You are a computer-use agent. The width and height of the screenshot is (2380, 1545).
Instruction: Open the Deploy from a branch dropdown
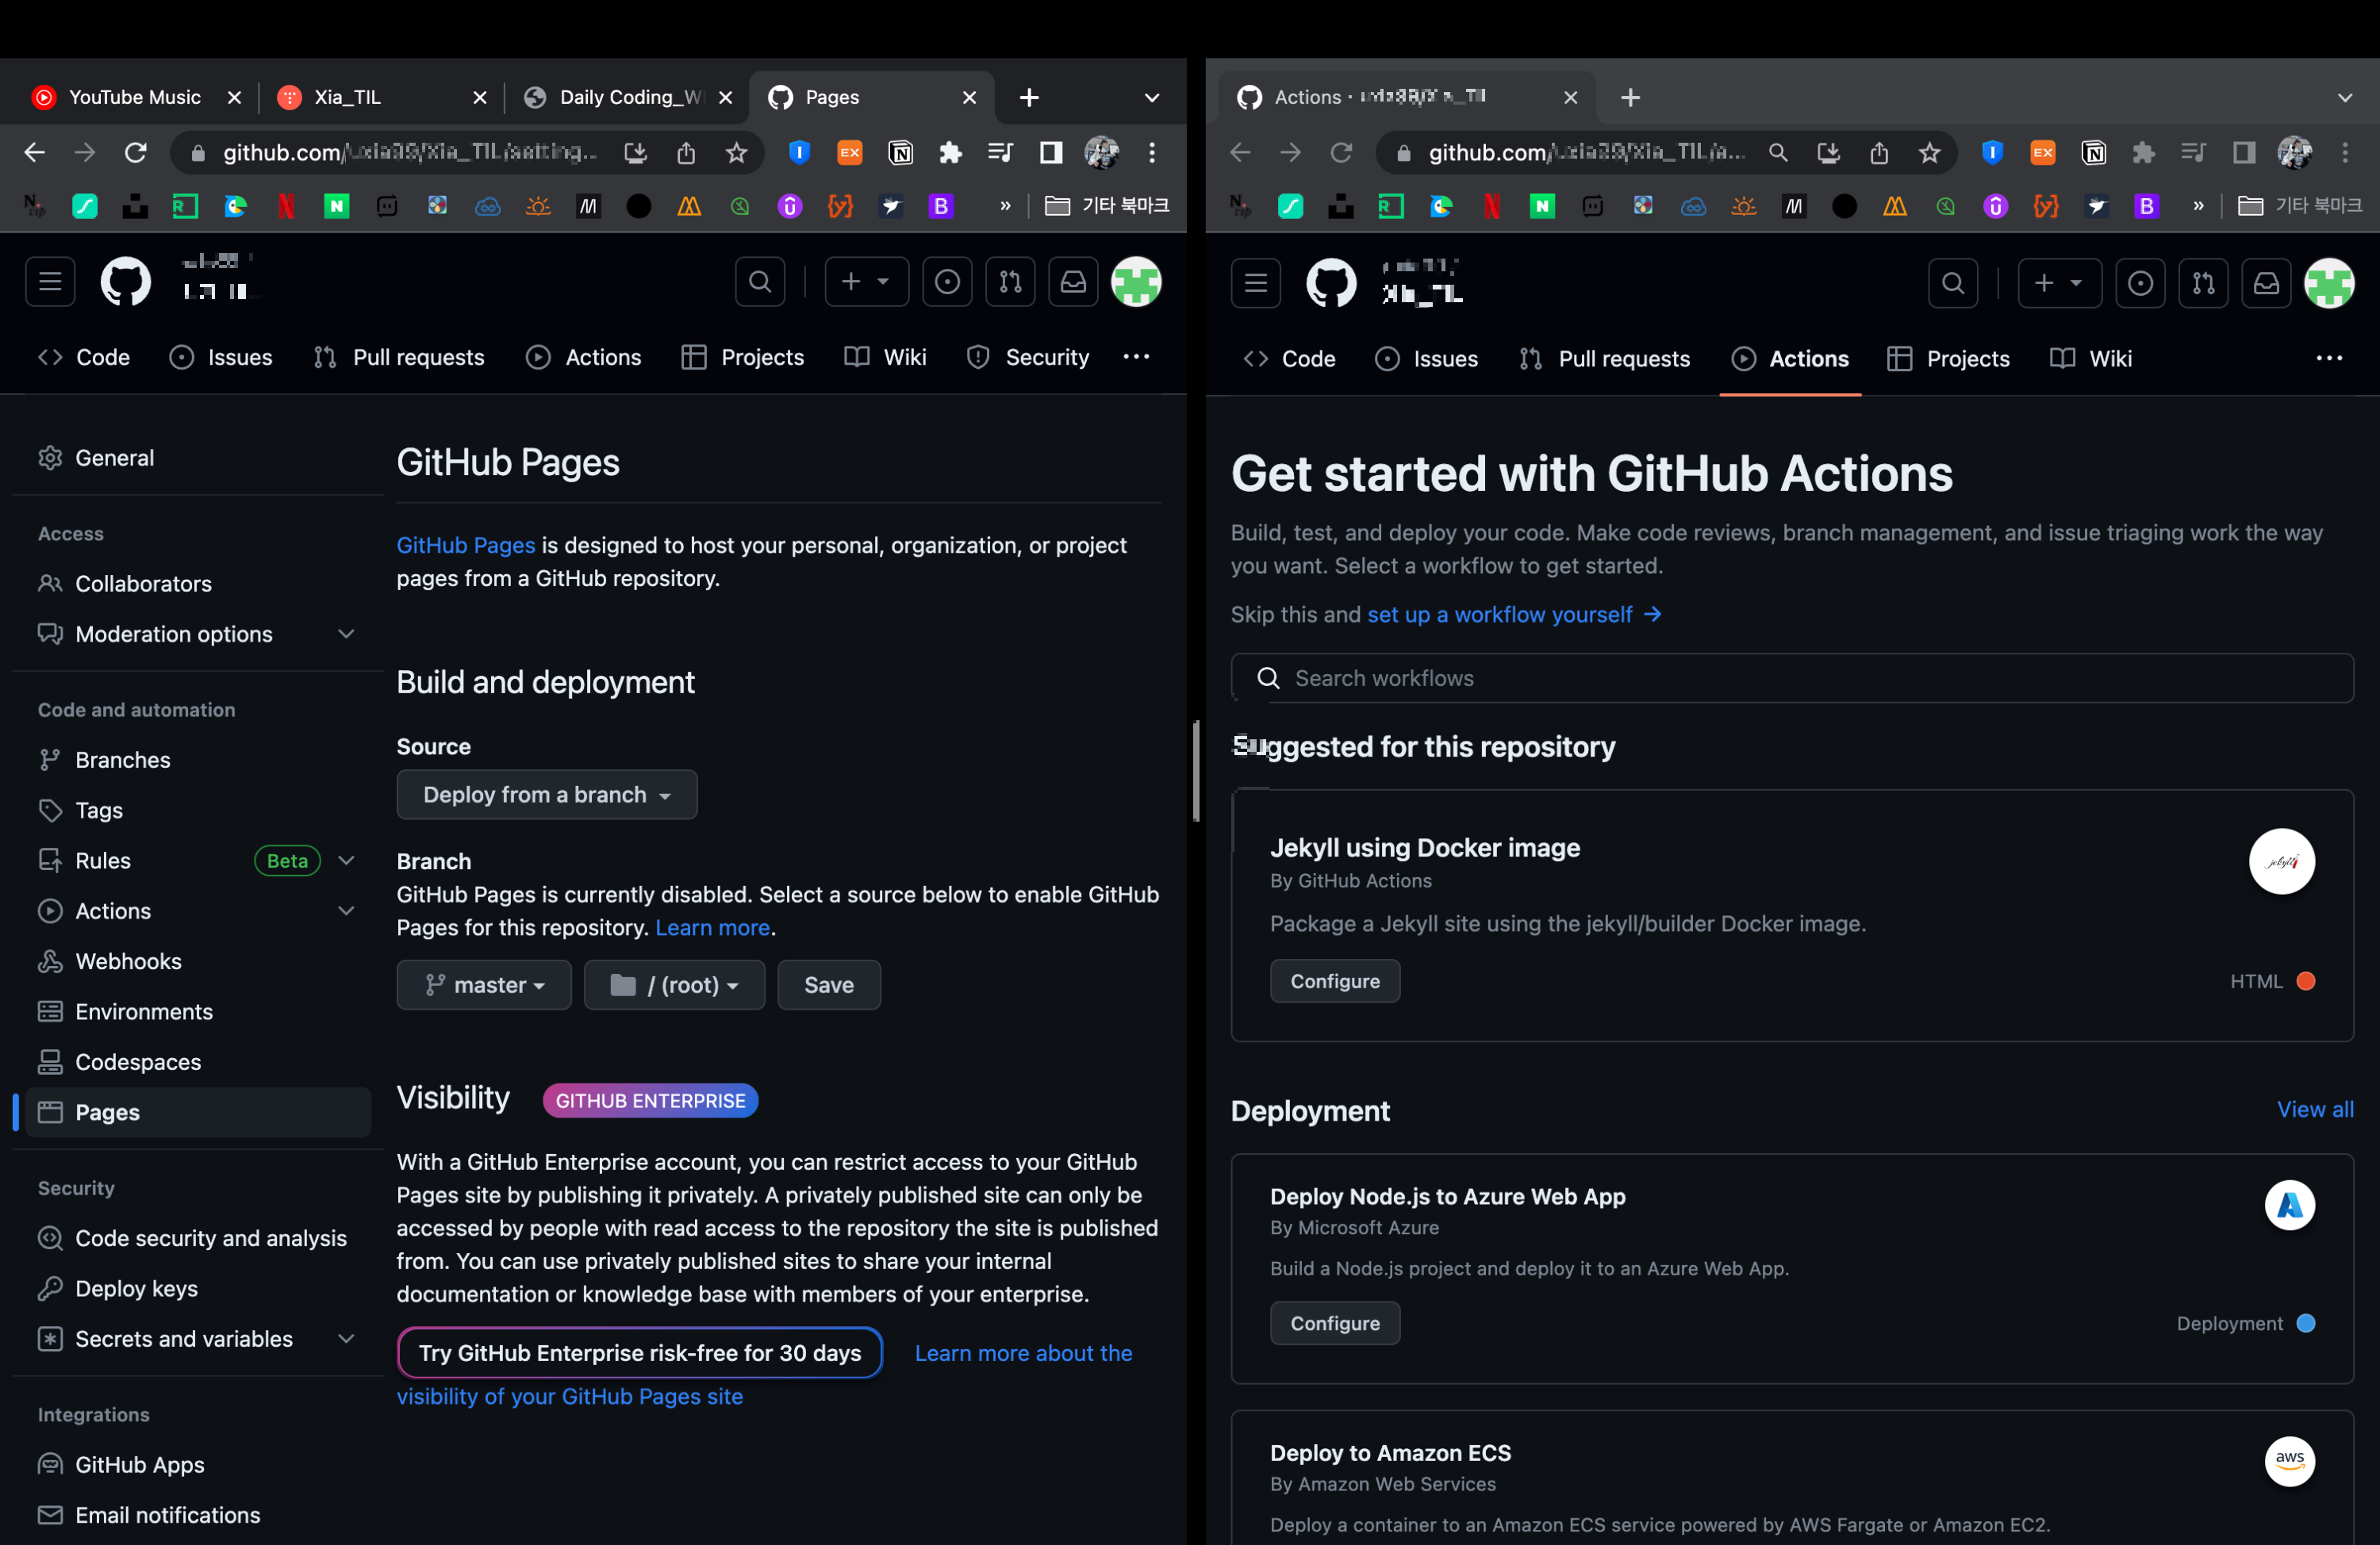(x=546, y=794)
